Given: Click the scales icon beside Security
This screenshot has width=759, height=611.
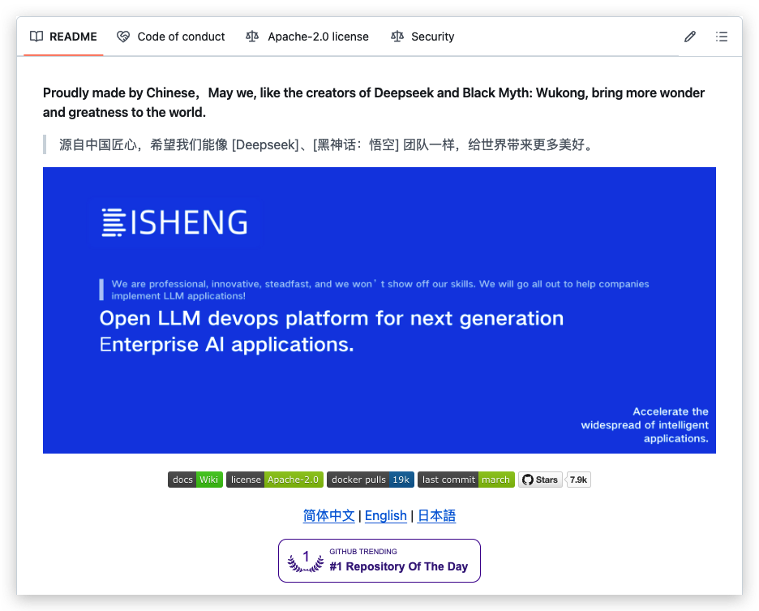Looking at the screenshot, I should [397, 37].
